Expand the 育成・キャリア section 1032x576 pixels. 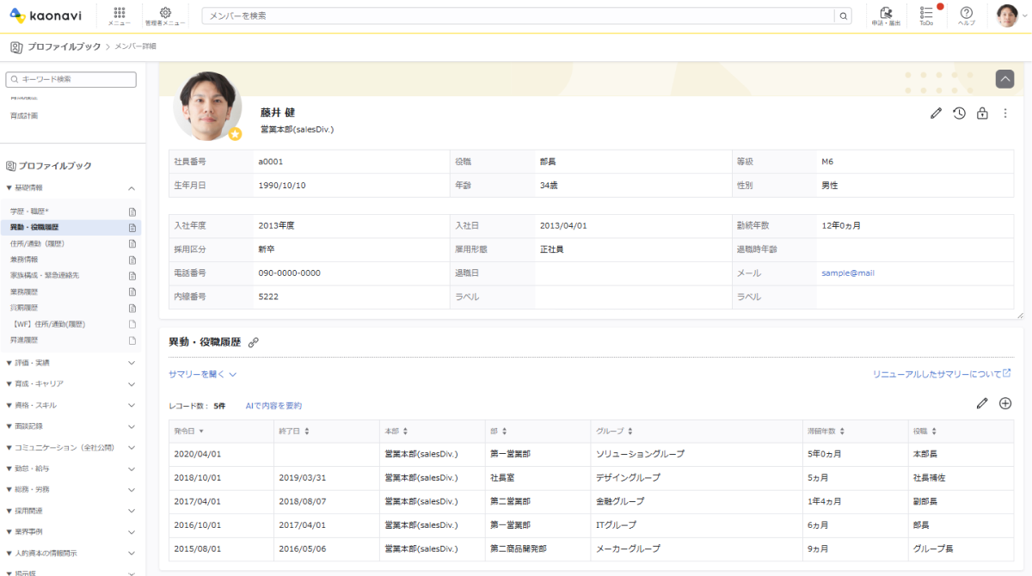[x=132, y=383]
